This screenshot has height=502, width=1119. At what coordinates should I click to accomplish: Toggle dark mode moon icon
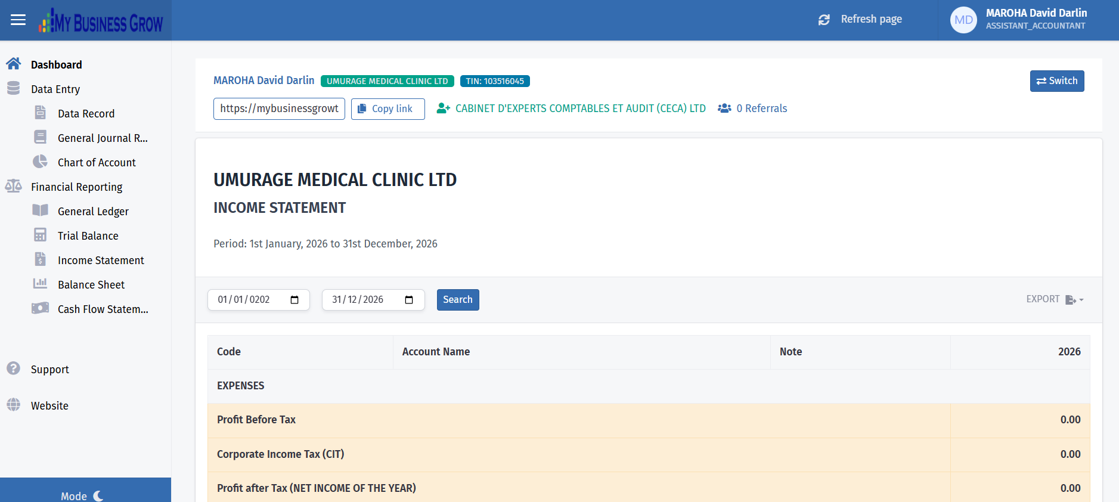[98, 495]
